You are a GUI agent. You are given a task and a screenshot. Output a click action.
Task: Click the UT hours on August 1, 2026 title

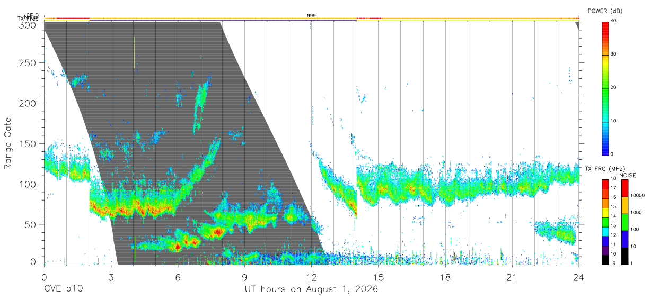(x=311, y=289)
